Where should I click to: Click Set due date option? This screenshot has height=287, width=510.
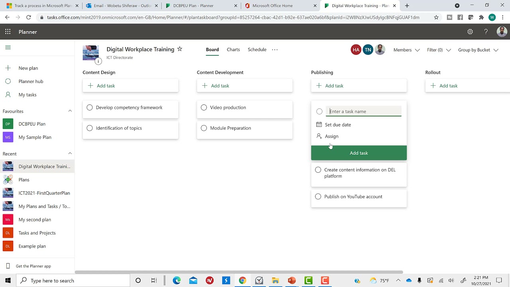[x=338, y=125]
